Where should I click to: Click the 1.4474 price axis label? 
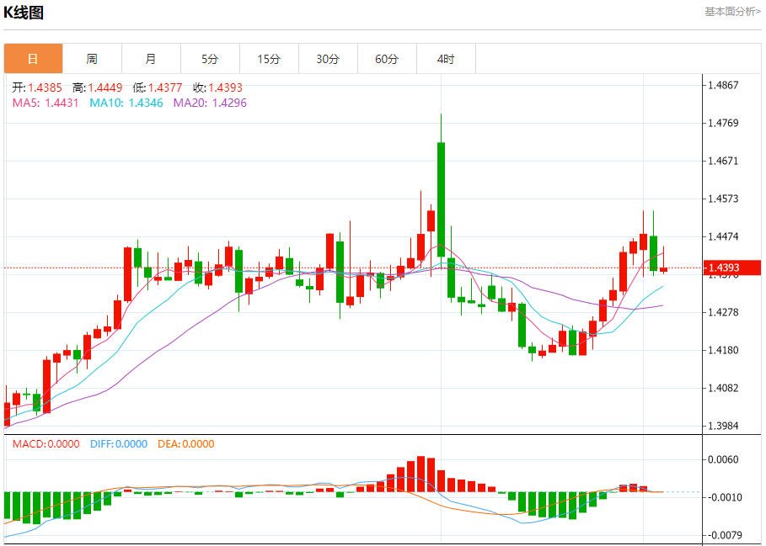tap(723, 237)
